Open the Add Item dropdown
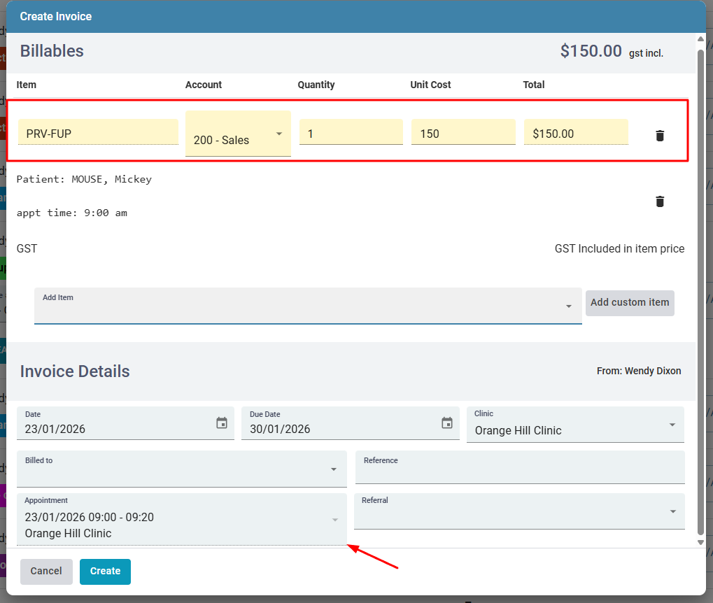 (568, 306)
